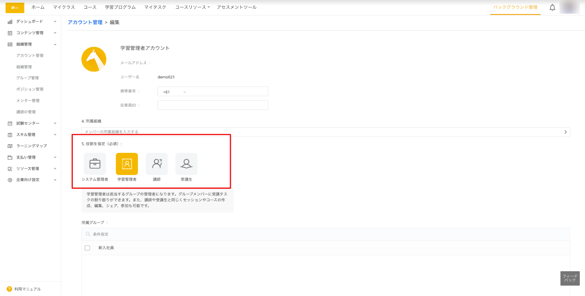Click the リソース管理 sidebar icon
The height and width of the screenshot is (296, 585).
click(10, 169)
